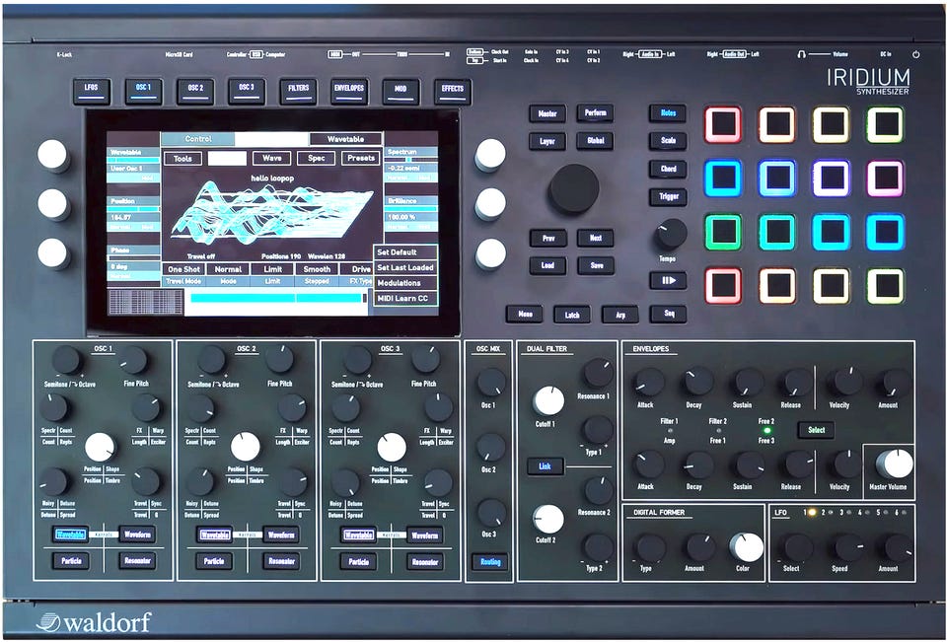Viewport: 947px width, 642px height.
Task: Toggle the filter Link button
Action: [x=545, y=466]
